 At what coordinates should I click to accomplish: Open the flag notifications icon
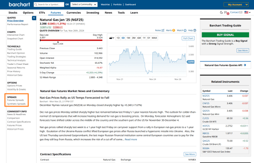tap(225, 12)
